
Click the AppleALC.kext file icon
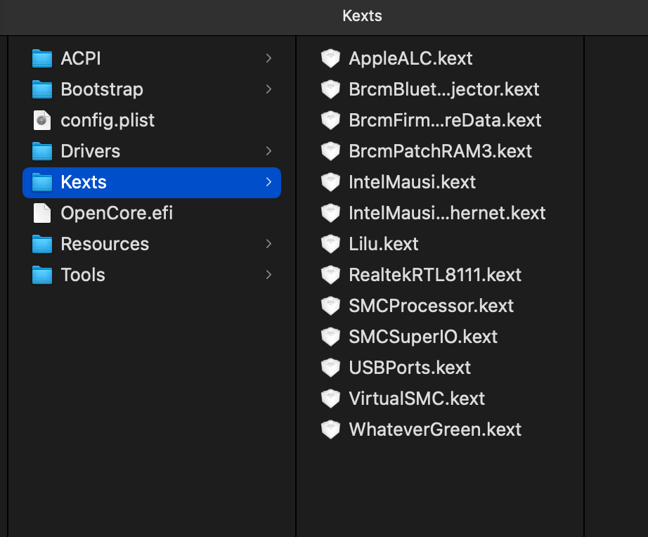[x=330, y=58]
